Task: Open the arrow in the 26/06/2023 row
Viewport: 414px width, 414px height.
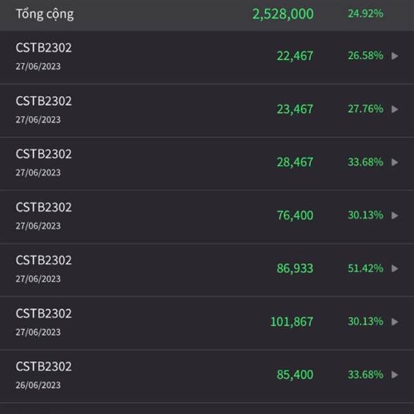Action: point(395,375)
